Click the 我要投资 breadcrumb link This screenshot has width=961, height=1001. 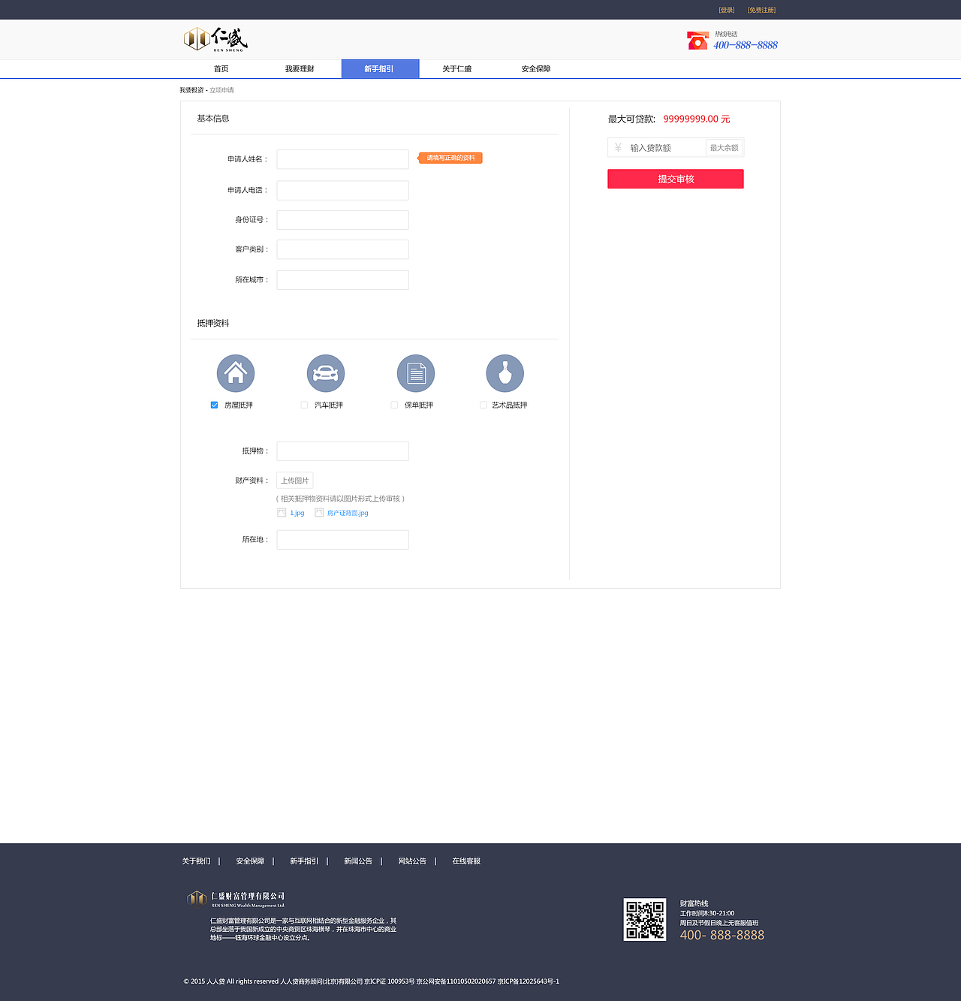191,90
